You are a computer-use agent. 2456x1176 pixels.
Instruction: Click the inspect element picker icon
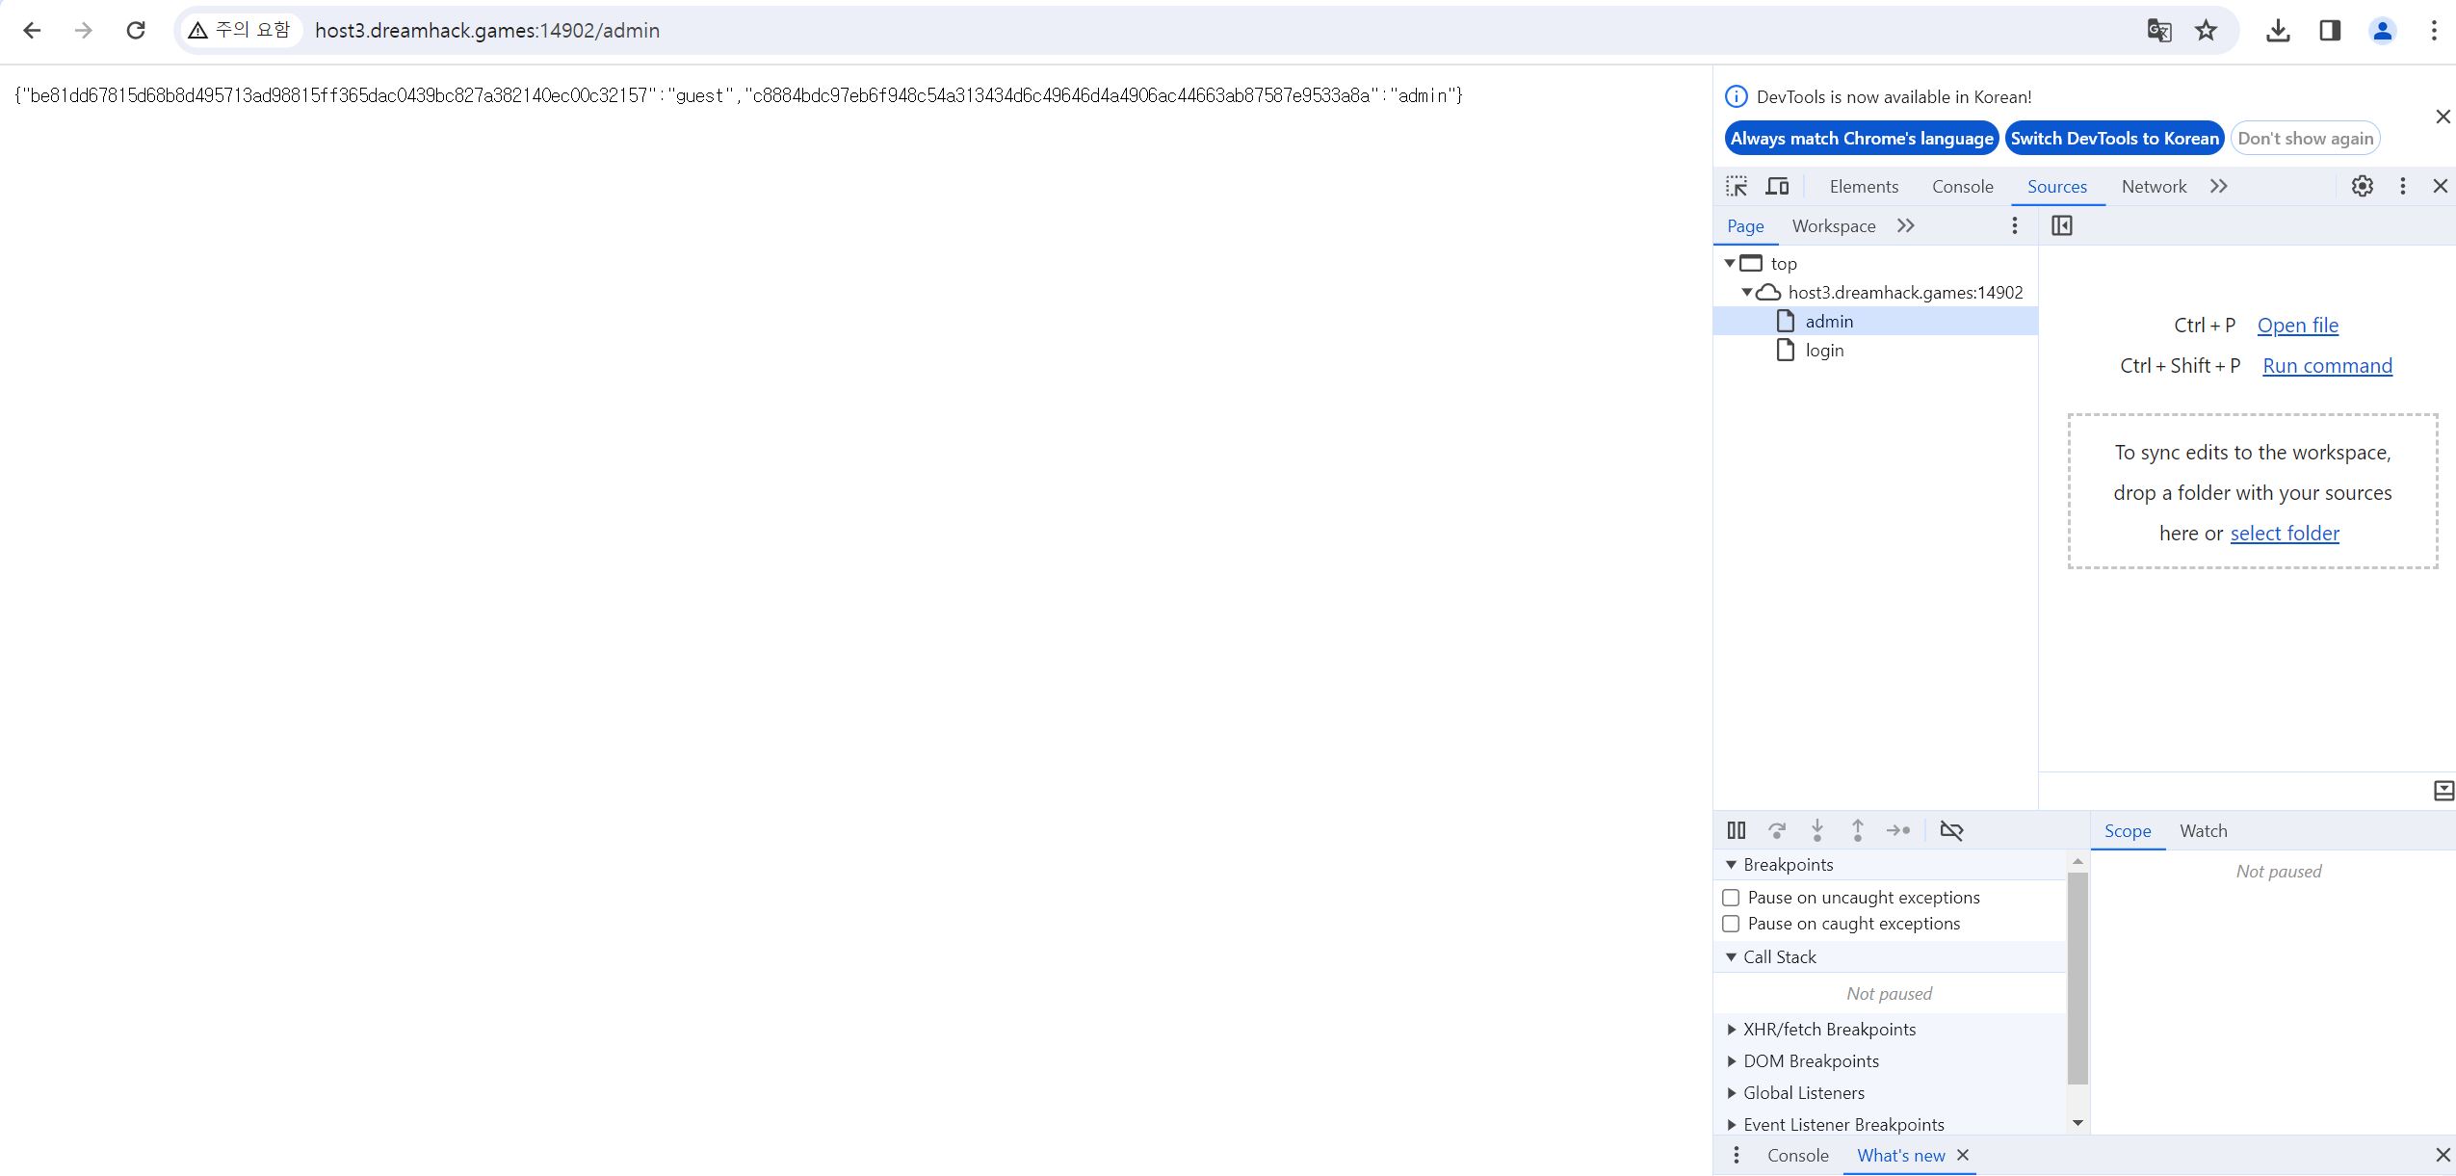[x=1737, y=187]
